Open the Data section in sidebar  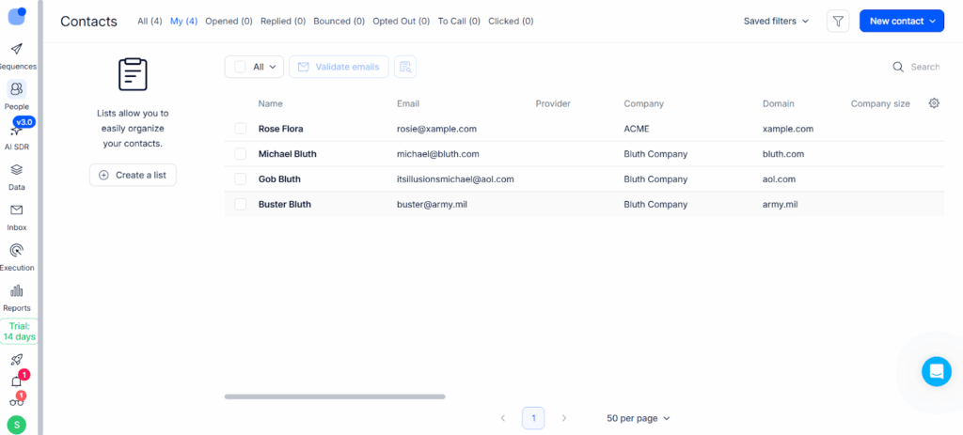coord(17,177)
